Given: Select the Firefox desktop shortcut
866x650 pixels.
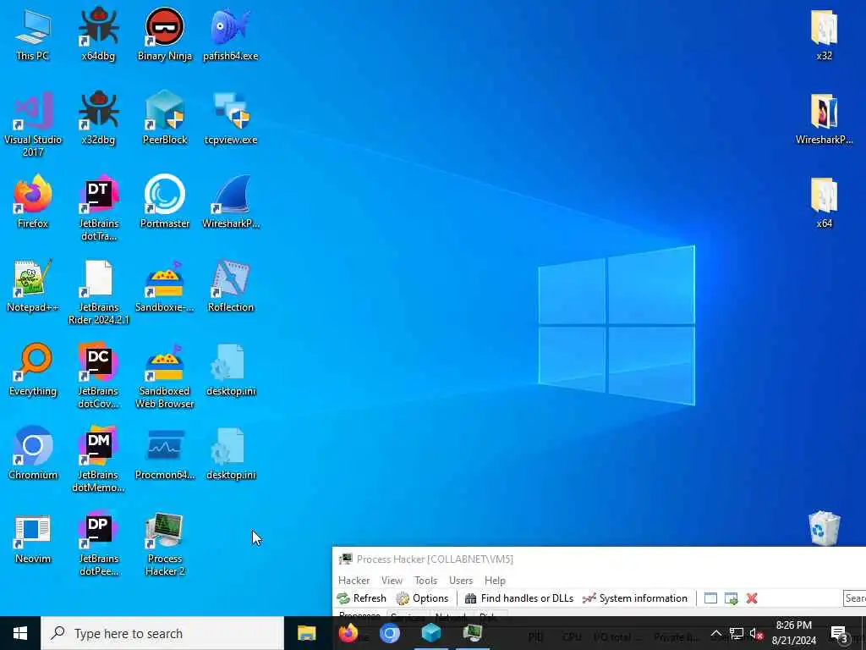Looking at the screenshot, I should point(33,202).
